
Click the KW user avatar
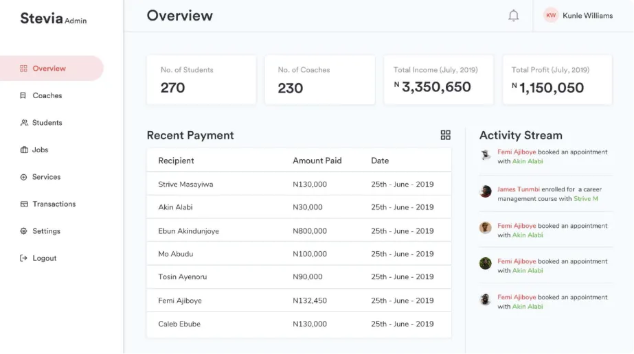pos(551,16)
